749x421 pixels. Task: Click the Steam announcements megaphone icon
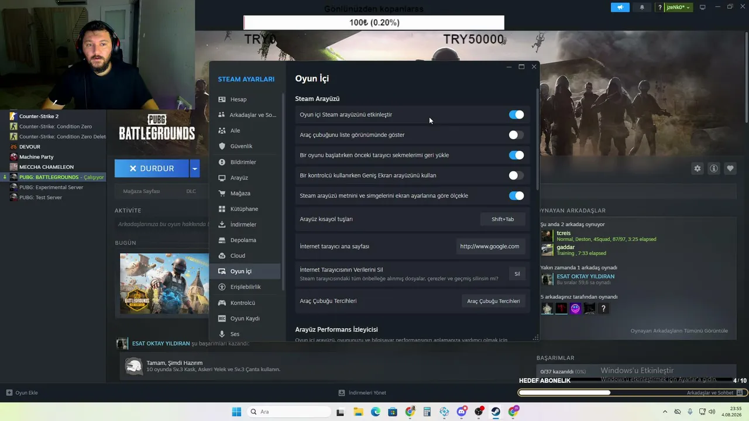pos(620,8)
